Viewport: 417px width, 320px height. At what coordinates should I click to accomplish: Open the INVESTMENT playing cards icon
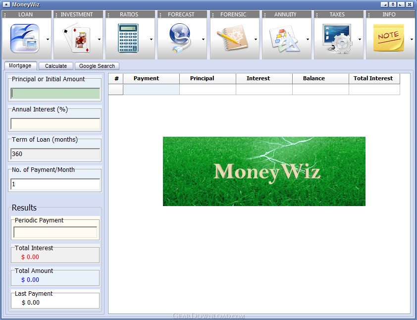pos(77,39)
